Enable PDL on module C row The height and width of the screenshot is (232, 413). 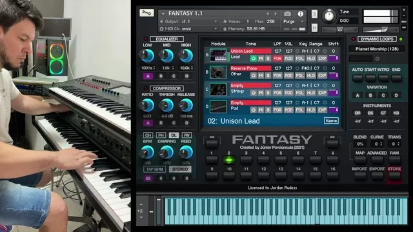299,93
